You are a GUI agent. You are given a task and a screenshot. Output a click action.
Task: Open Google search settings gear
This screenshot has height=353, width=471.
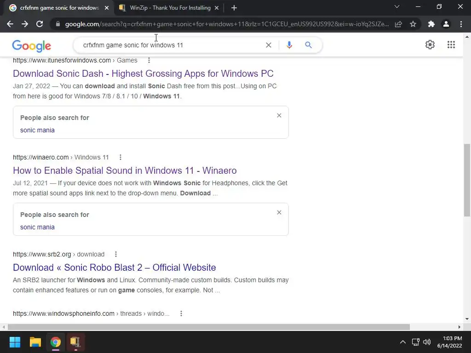point(430,45)
